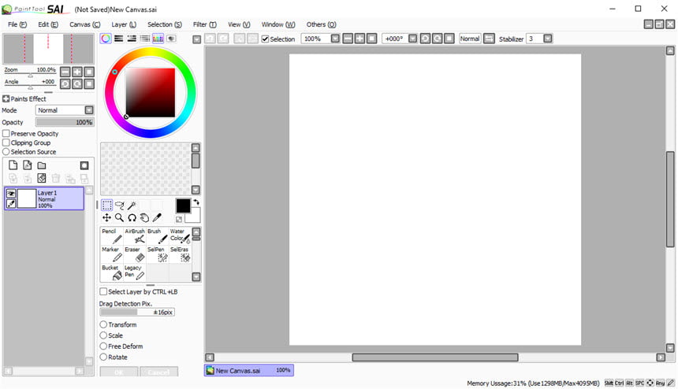Create a new linework layer
This screenshot has height=389, width=678.
[x=28, y=165]
